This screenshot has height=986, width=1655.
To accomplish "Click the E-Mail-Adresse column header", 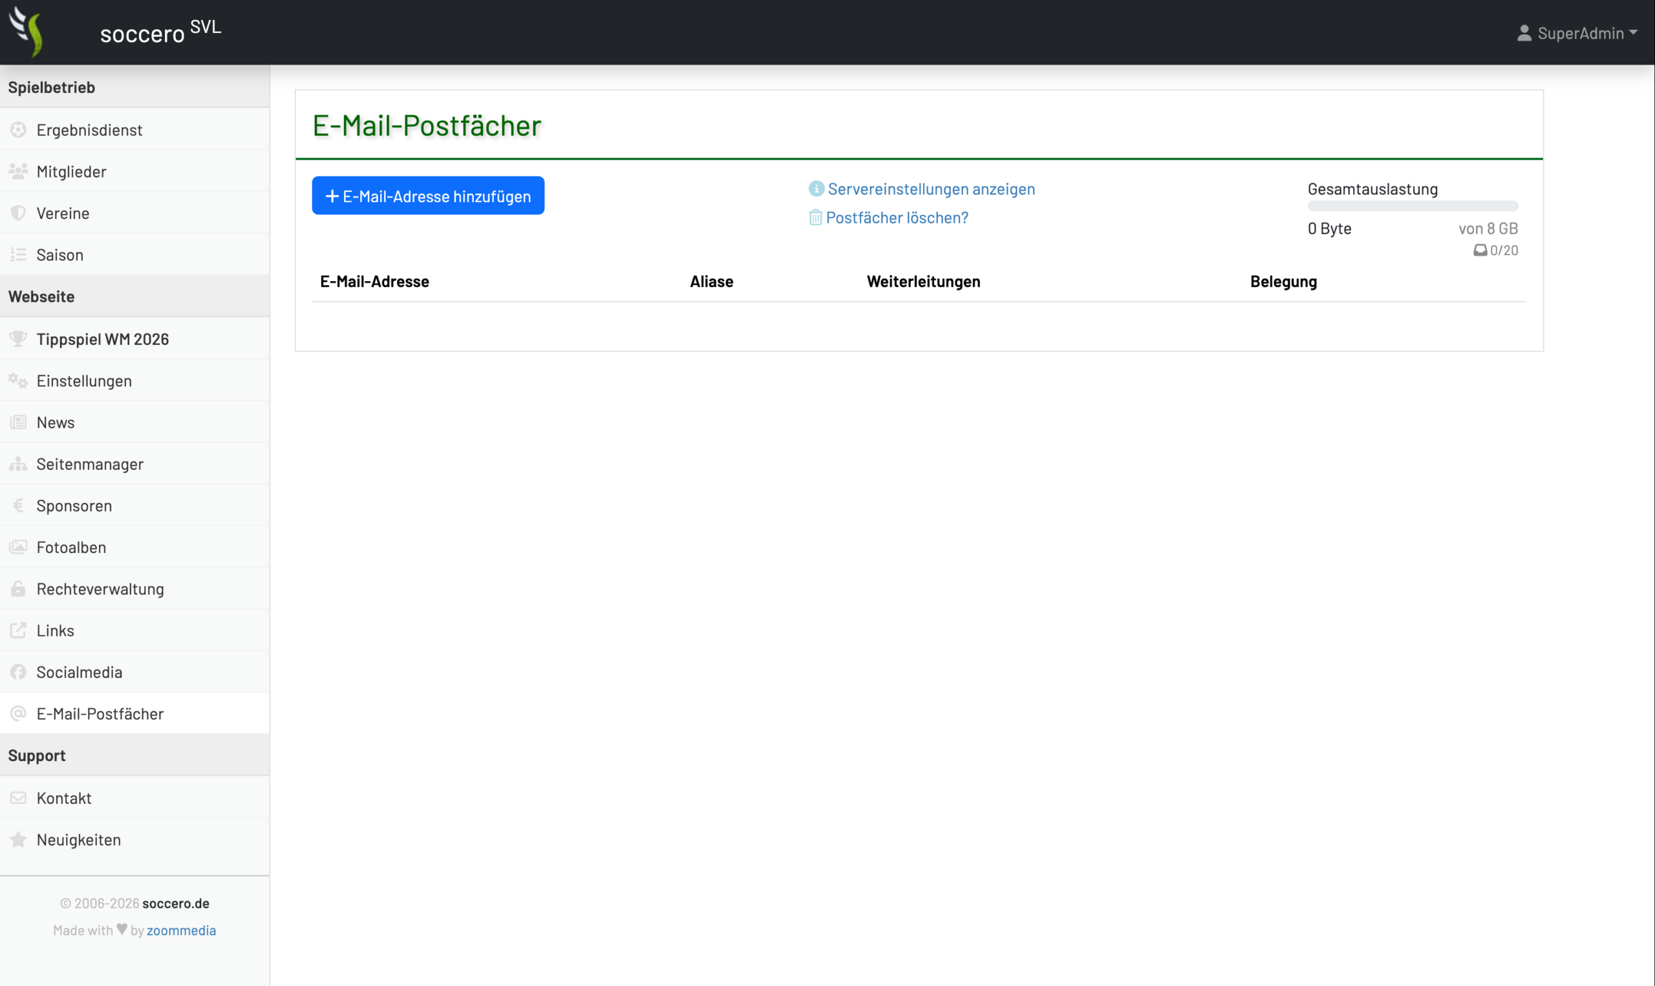I will 375,282.
